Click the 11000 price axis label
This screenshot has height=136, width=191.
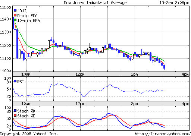(x=6, y=71)
